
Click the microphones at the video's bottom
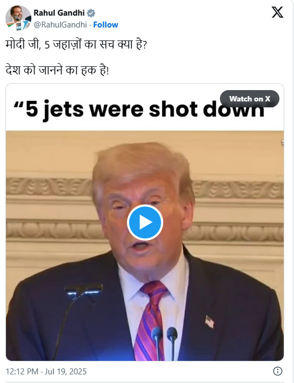pyautogui.click(x=164, y=343)
